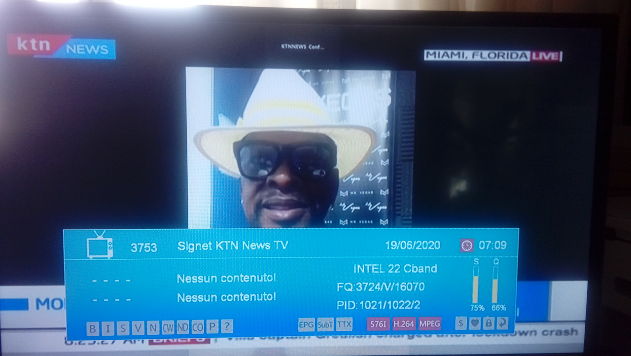Click the 576I resolution badge

point(378,324)
